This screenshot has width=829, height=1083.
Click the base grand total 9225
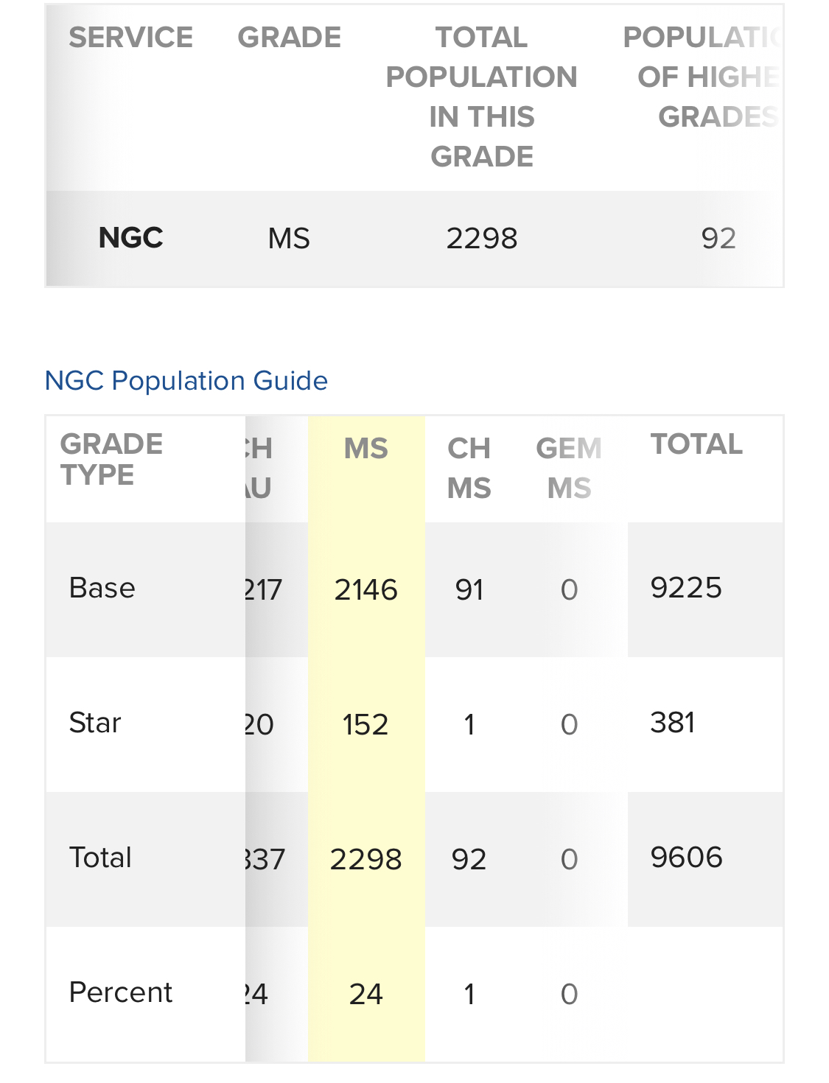tap(686, 588)
